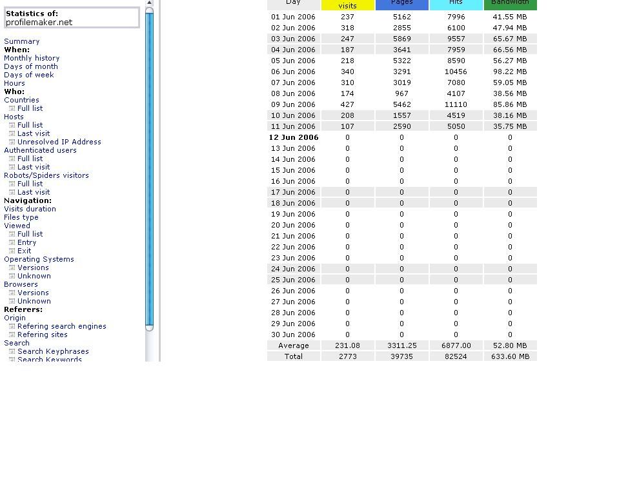Click the 98.22 MB bandwidth value

point(510,72)
